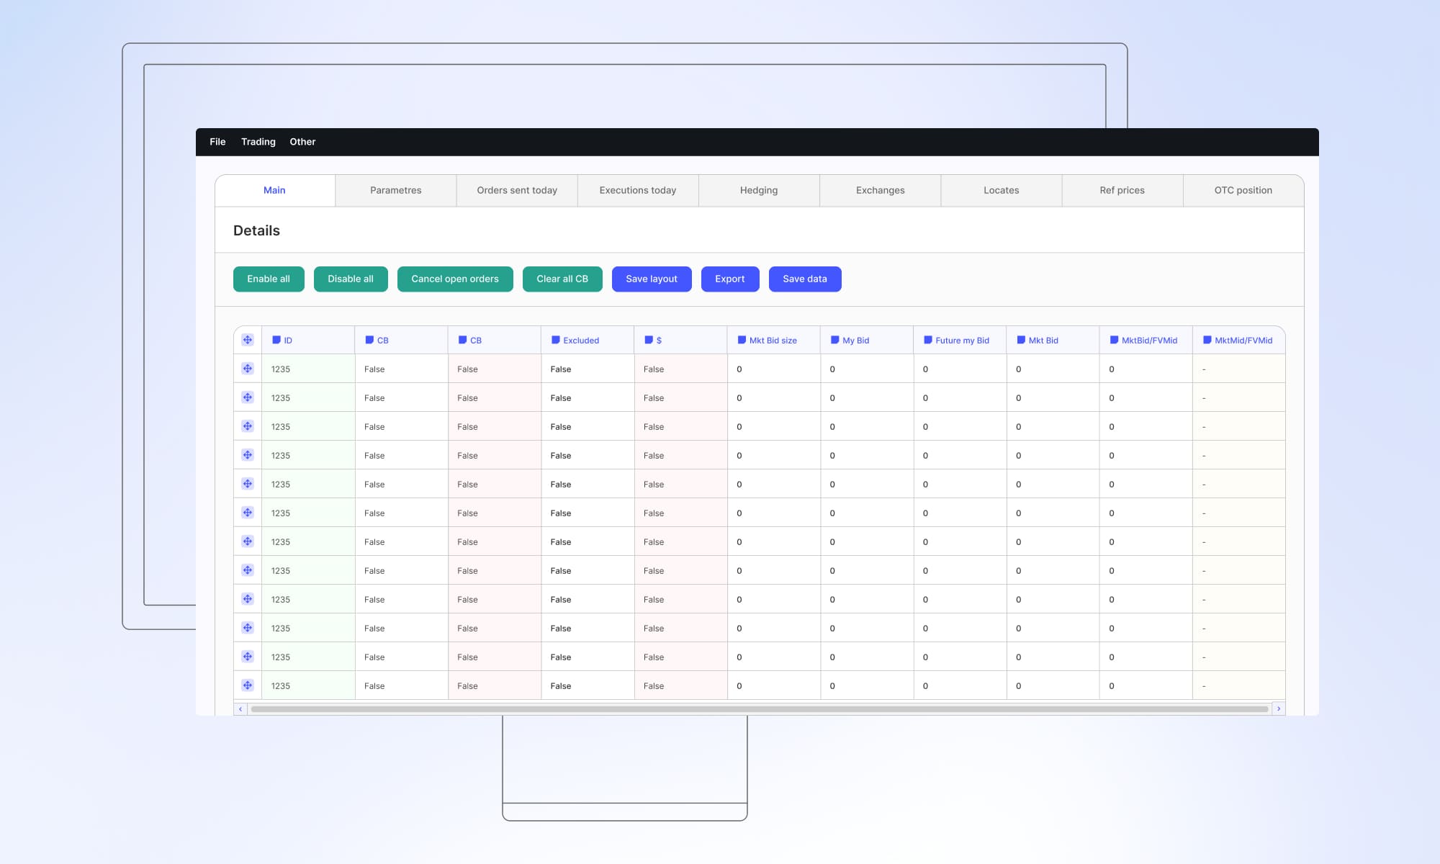Click the left arrow of the horizontal scrollbar
Image resolution: width=1440 pixels, height=864 pixels.
[240, 709]
